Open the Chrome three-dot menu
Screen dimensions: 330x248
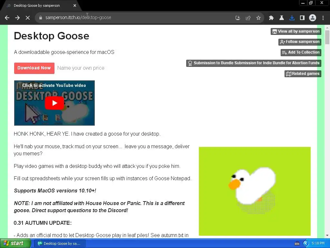(323, 18)
